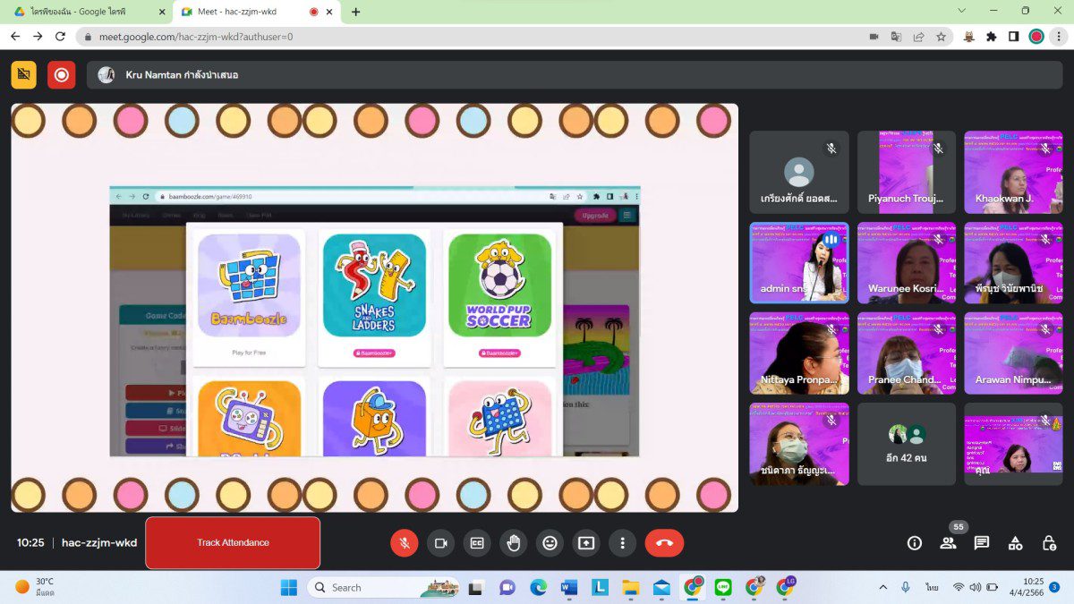The height and width of the screenshot is (604, 1074).
Task: Select the admin sn participant tile
Action: (x=798, y=263)
